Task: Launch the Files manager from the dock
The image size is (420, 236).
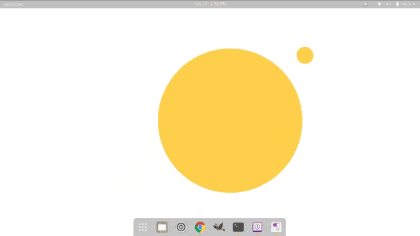Action: pos(162,227)
